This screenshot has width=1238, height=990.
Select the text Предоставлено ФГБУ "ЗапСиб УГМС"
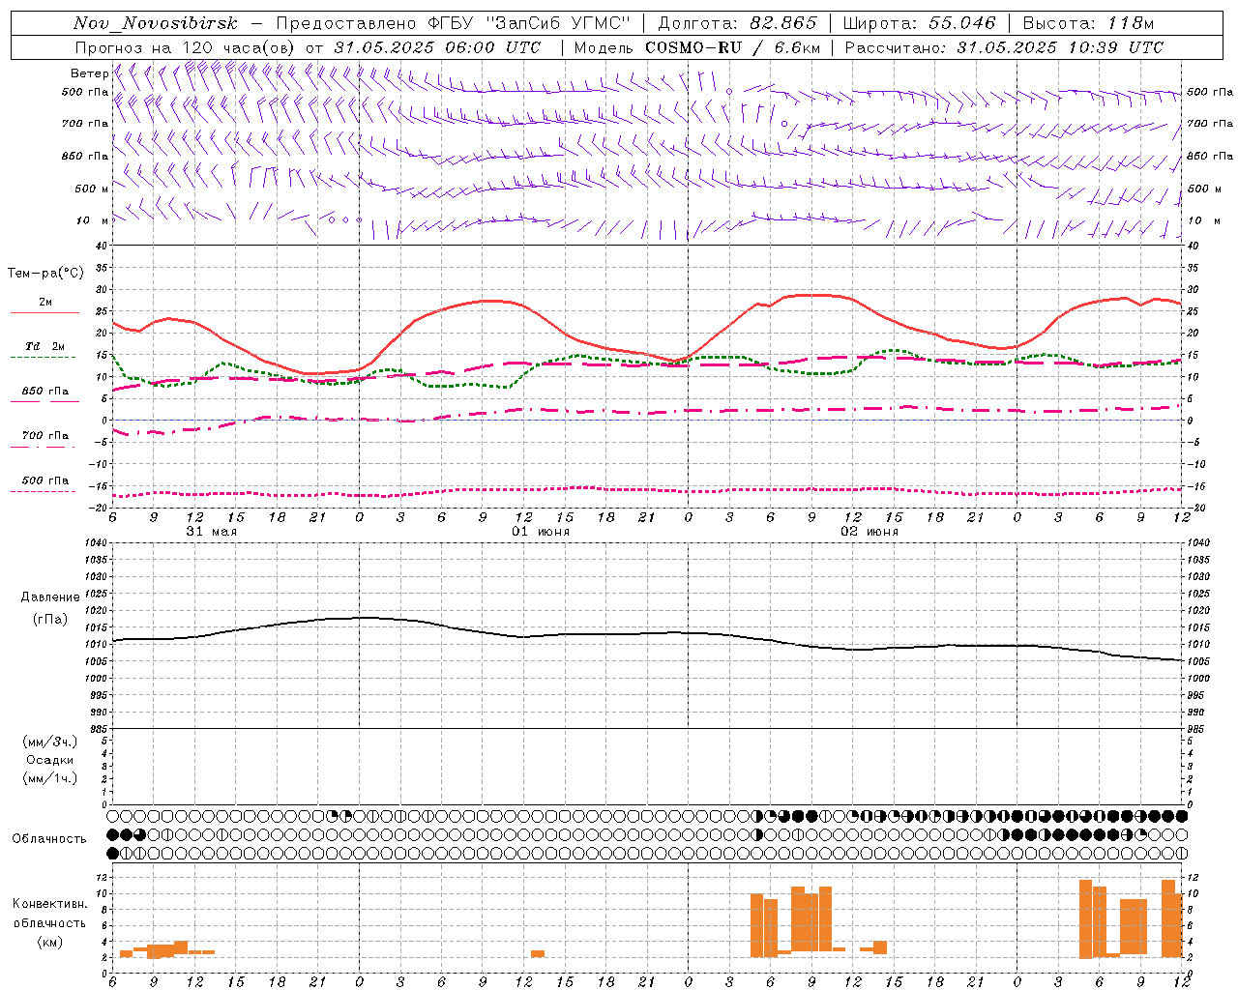click(453, 23)
